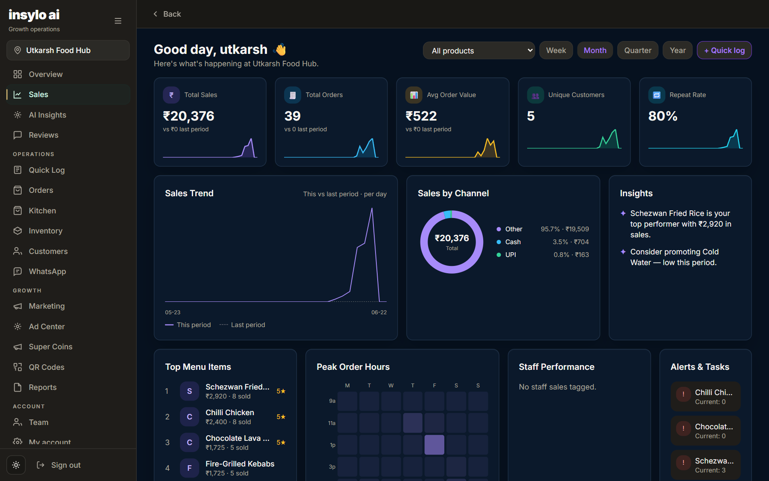This screenshot has height=481, width=769.
Task: Click the Sales chart icon in sidebar
Action: pyautogui.click(x=18, y=94)
